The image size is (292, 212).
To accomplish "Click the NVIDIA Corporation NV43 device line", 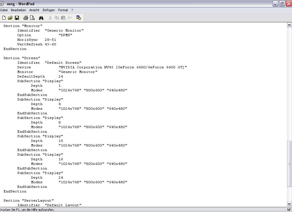I will (102, 67).
